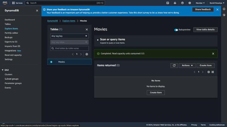
Task: Open the Privacy footer link
Action: 194,125
